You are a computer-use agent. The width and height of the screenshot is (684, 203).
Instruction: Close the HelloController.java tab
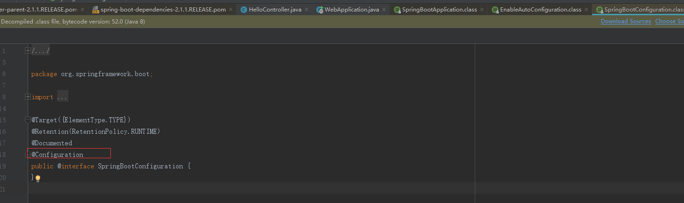[x=307, y=10]
